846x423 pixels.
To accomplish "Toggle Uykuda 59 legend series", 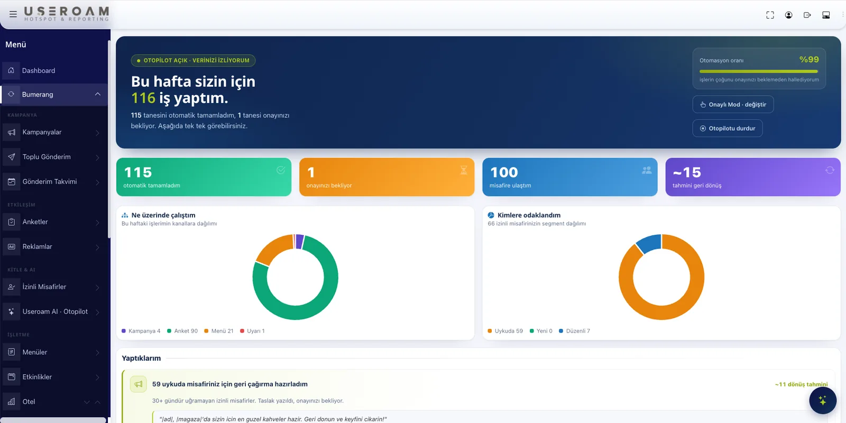I will point(505,331).
